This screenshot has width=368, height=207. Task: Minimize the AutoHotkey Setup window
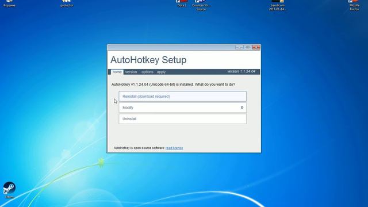click(239, 47)
